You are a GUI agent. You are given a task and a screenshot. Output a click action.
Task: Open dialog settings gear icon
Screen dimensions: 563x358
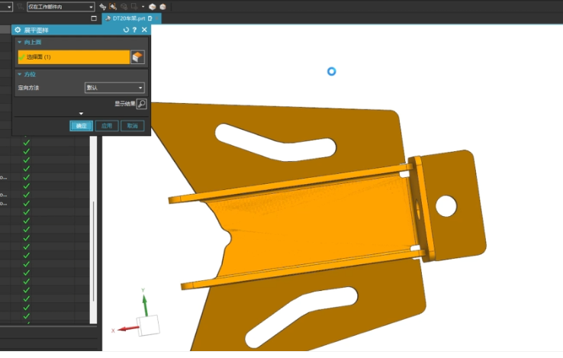[18, 30]
